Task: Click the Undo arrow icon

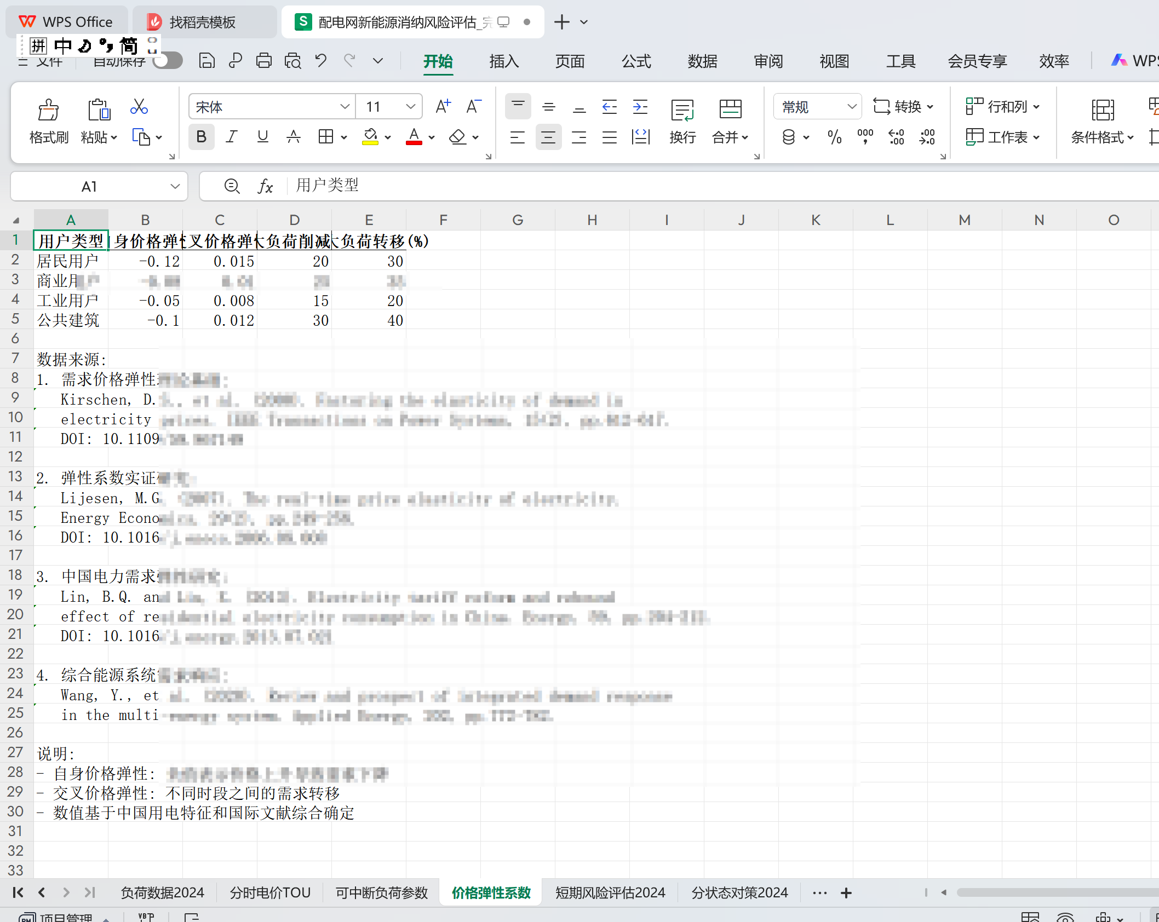Action: click(321, 60)
